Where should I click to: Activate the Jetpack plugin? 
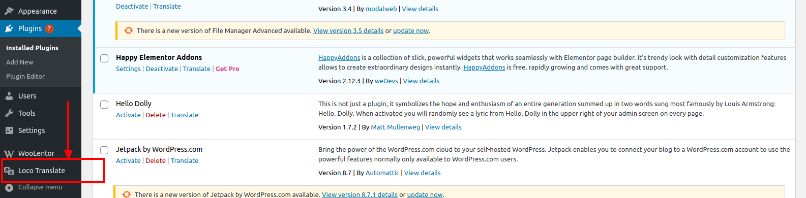coord(128,160)
